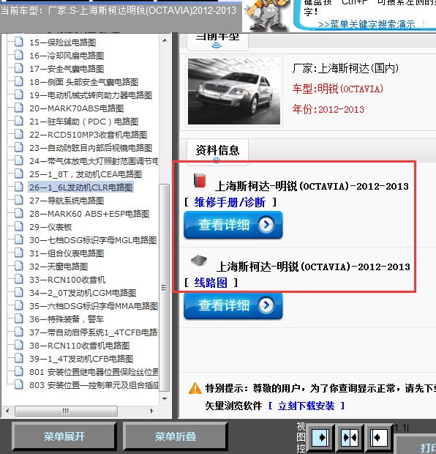Open 17—安全气囊电路图

point(67,69)
